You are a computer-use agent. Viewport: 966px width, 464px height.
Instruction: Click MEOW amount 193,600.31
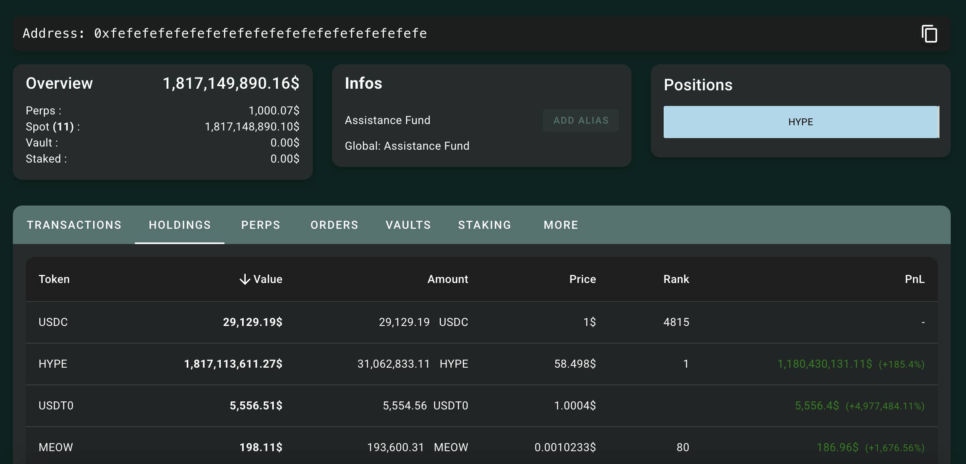(x=395, y=448)
